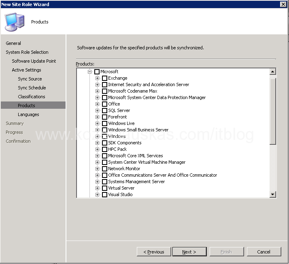Image resolution: width=289 pixels, height=264 pixels.
Task: Tick the Network Monitor checkbox
Action: tap(104, 169)
